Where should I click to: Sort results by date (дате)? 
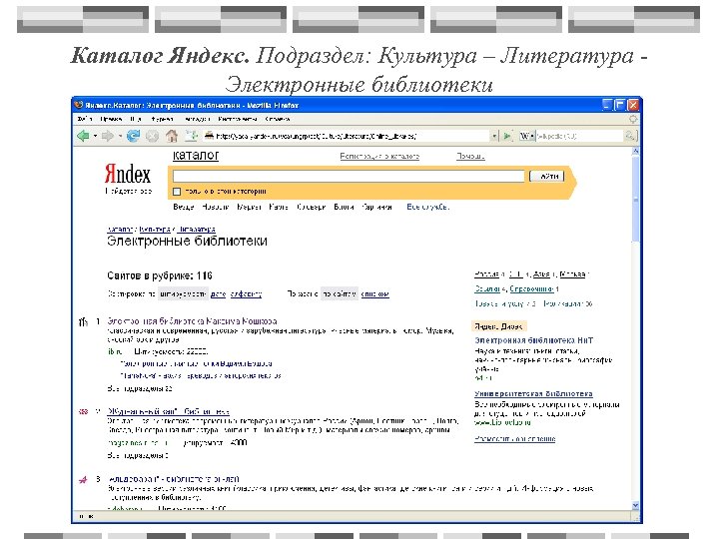(x=219, y=294)
